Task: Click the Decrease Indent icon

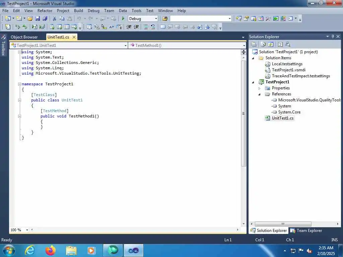Action: (129, 27)
